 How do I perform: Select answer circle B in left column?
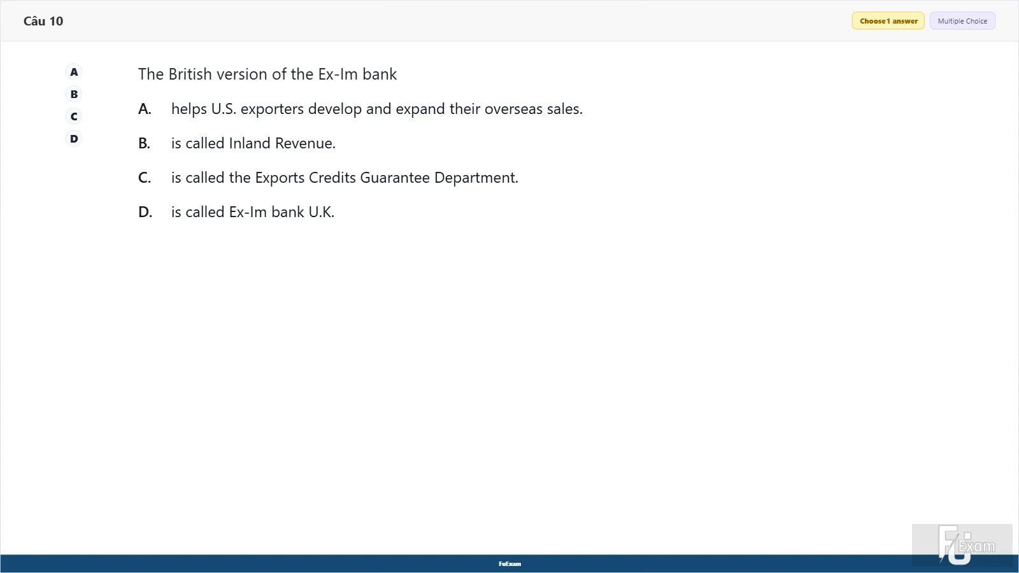(x=74, y=94)
